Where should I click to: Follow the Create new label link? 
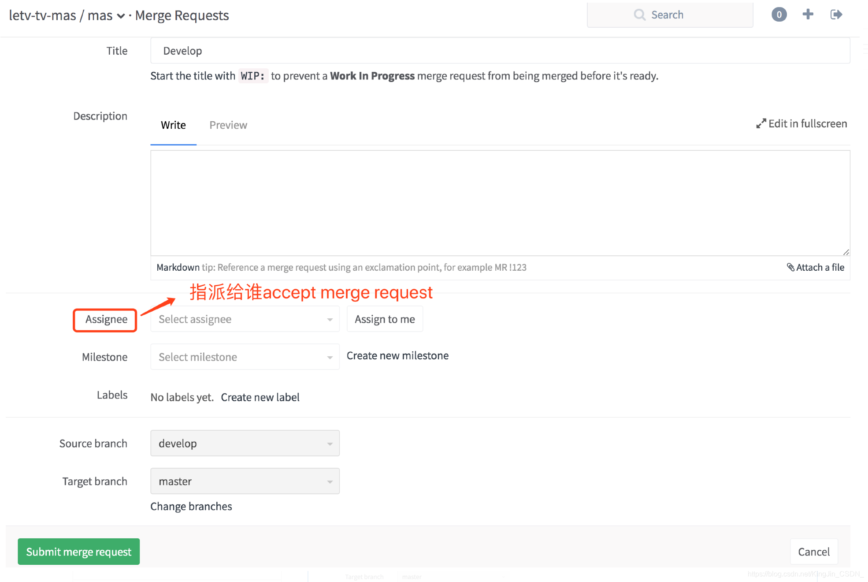pyautogui.click(x=260, y=398)
